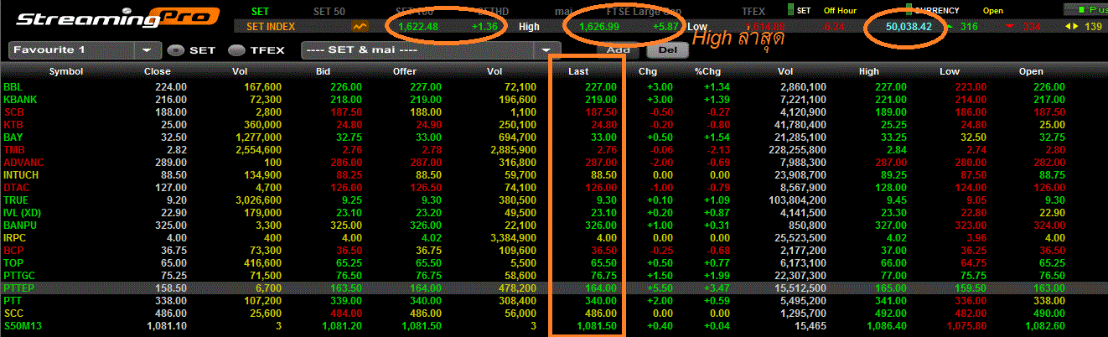Switch to the TFEX index tab
The width and height of the screenshot is (1108, 337).
pyautogui.click(x=754, y=11)
